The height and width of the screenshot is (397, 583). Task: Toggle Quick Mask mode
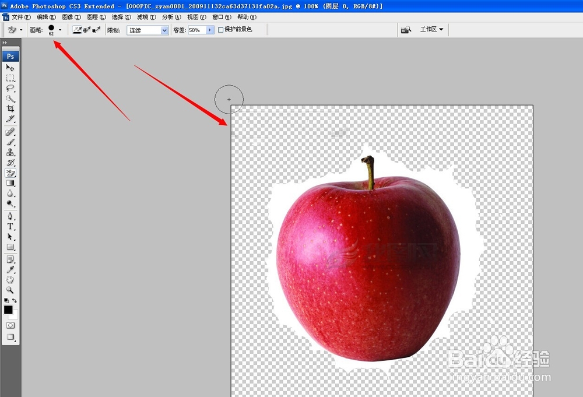10,325
